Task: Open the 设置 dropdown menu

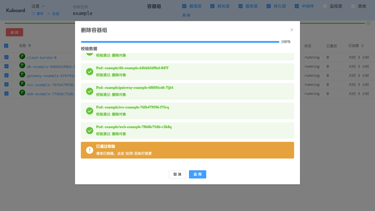Action: click(x=38, y=6)
